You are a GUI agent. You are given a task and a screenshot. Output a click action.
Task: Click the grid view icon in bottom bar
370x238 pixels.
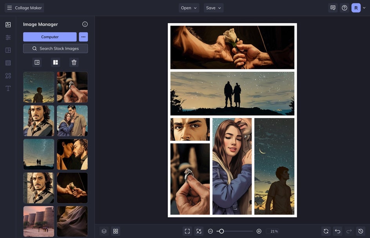[116, 231]
